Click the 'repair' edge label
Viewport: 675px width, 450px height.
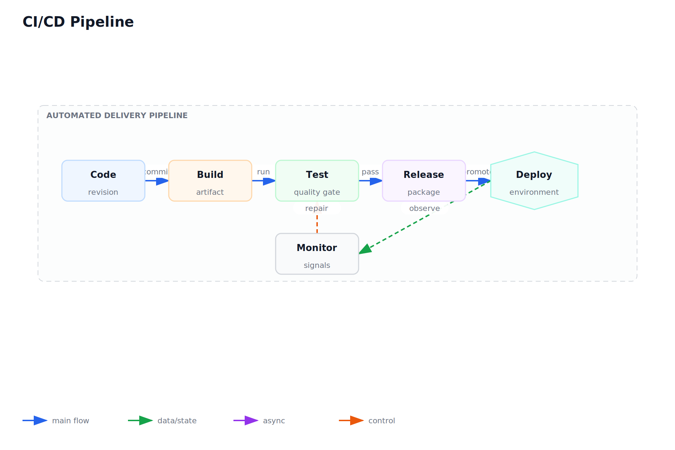[317, 208]
